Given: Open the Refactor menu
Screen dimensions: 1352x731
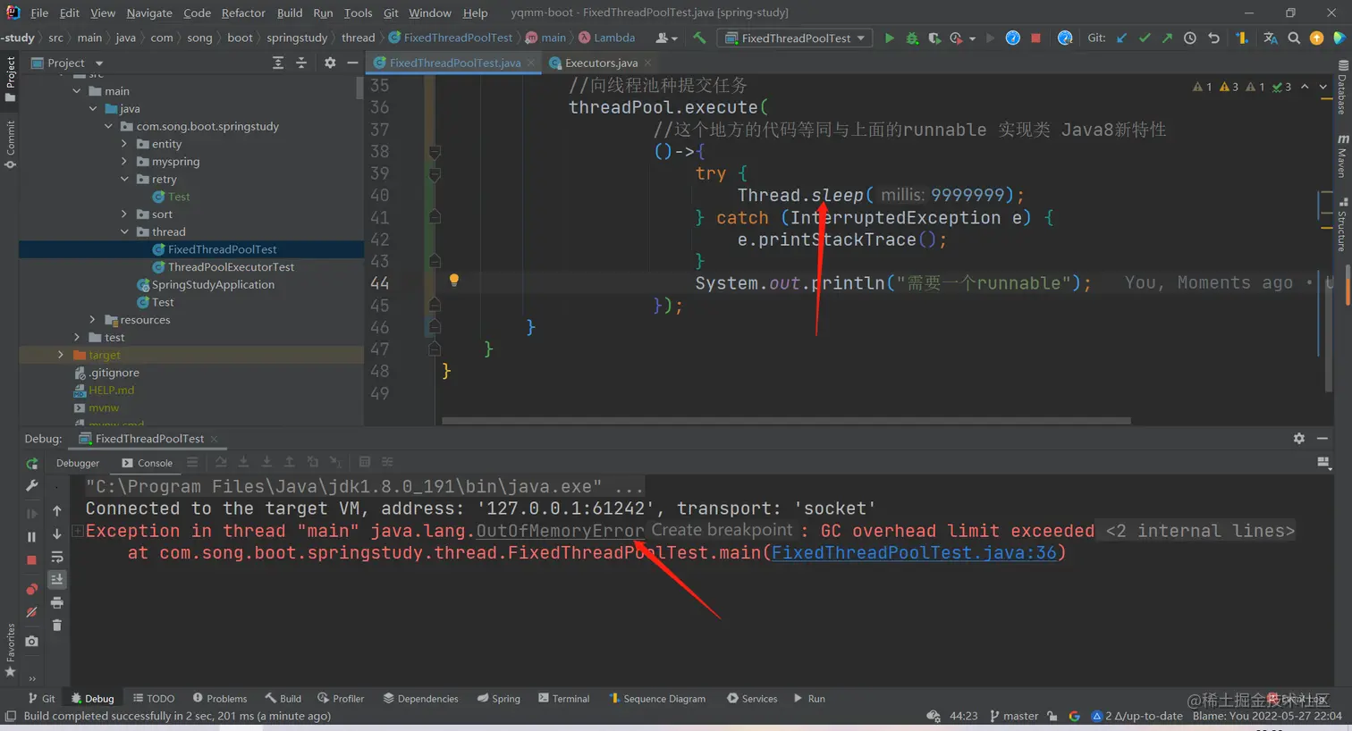Looking at the screenshot, I should (243, 13).
